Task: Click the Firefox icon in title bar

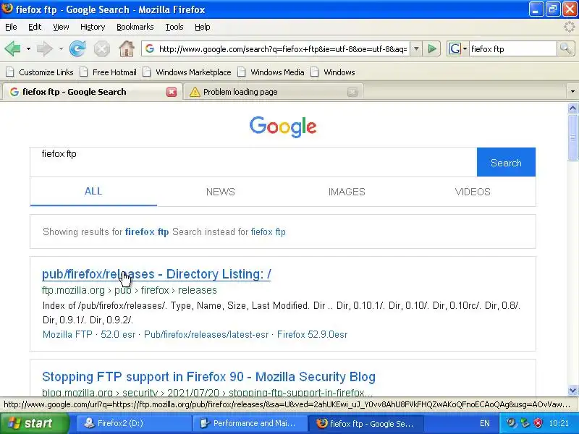Action: coord(7,8)
